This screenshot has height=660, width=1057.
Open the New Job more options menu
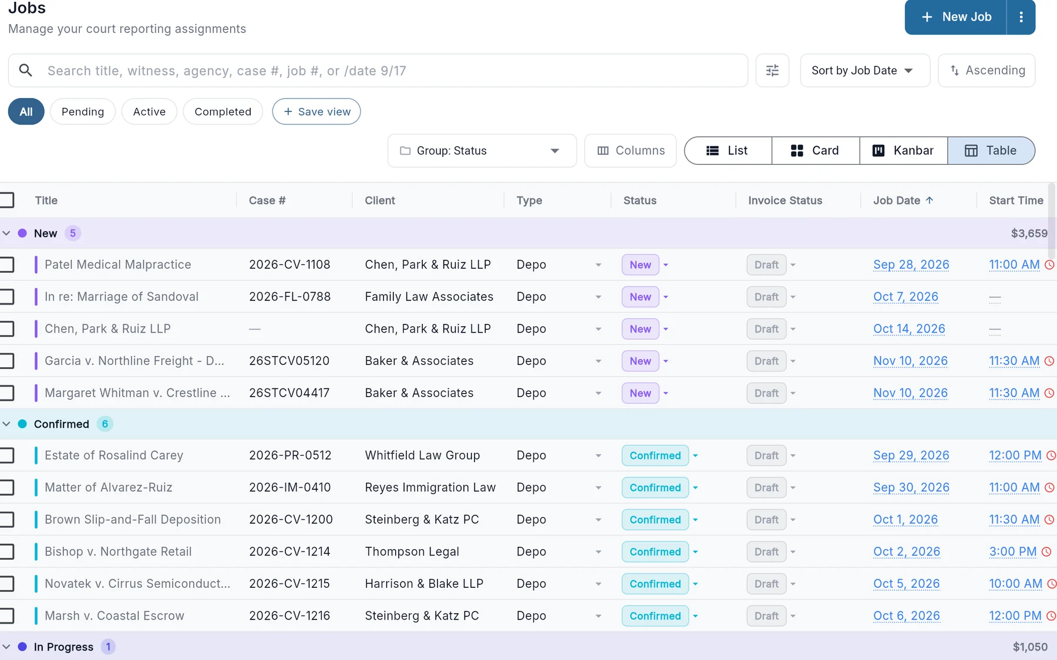[x=1021, y=17]
